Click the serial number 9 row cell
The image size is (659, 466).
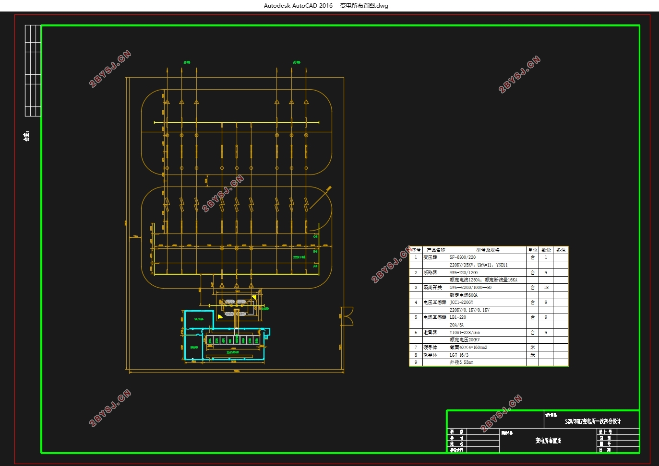(416, 362)
